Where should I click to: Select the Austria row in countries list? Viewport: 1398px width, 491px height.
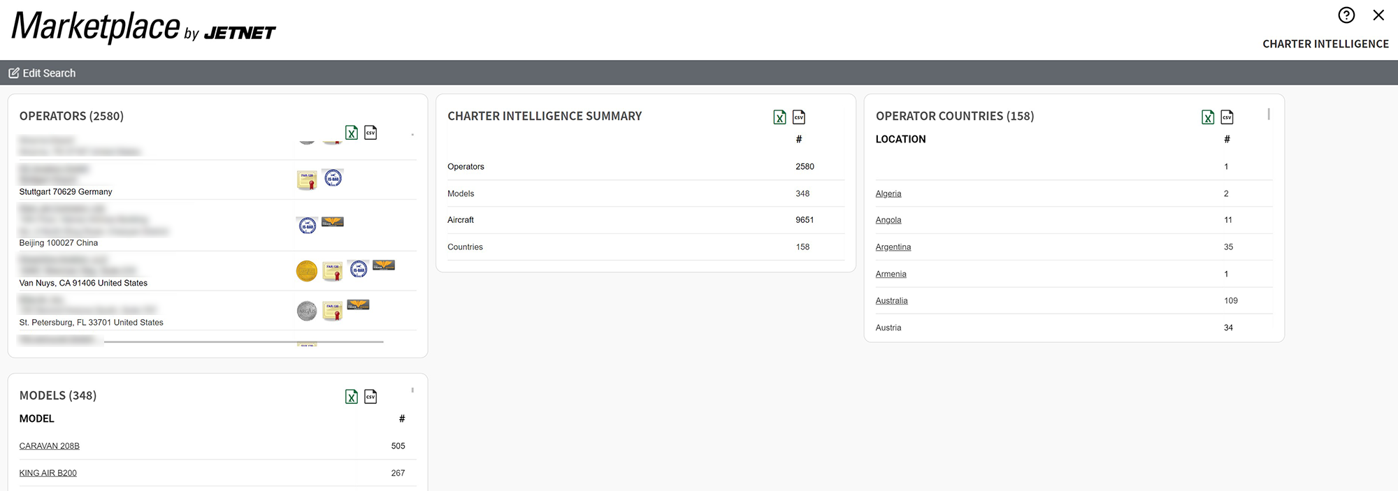[x=1074, y=328]
